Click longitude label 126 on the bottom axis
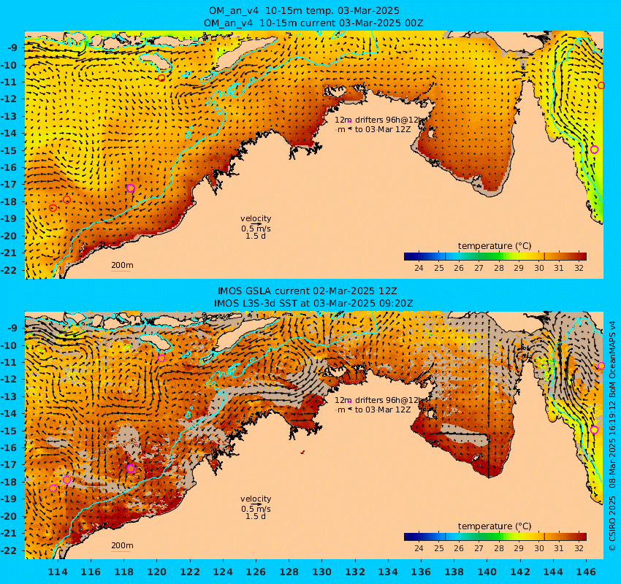The height and width of the screenshot is (584, 621). (256, 572)
